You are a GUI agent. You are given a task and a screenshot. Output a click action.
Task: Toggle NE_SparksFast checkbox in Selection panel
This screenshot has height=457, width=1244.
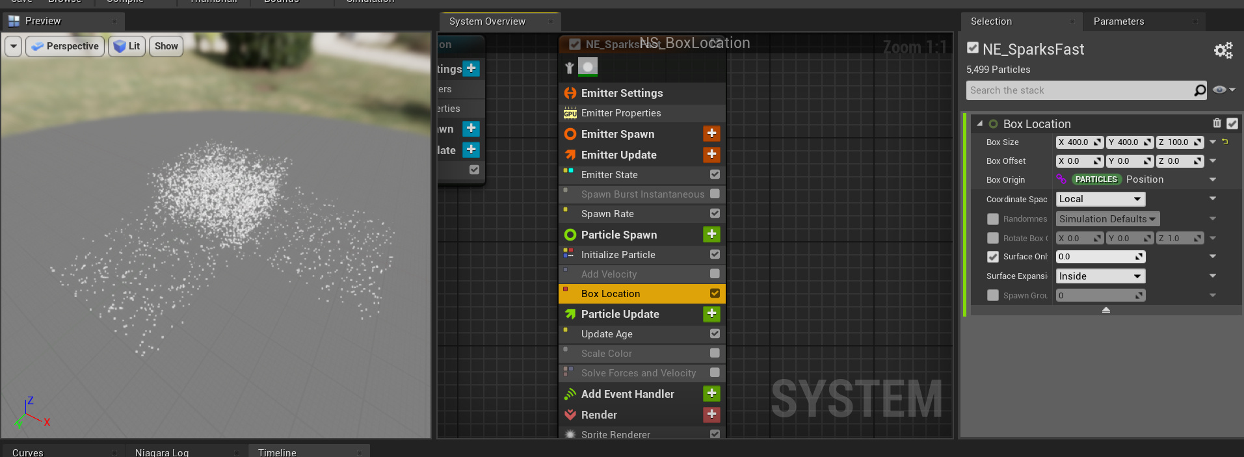click(973, 47)
